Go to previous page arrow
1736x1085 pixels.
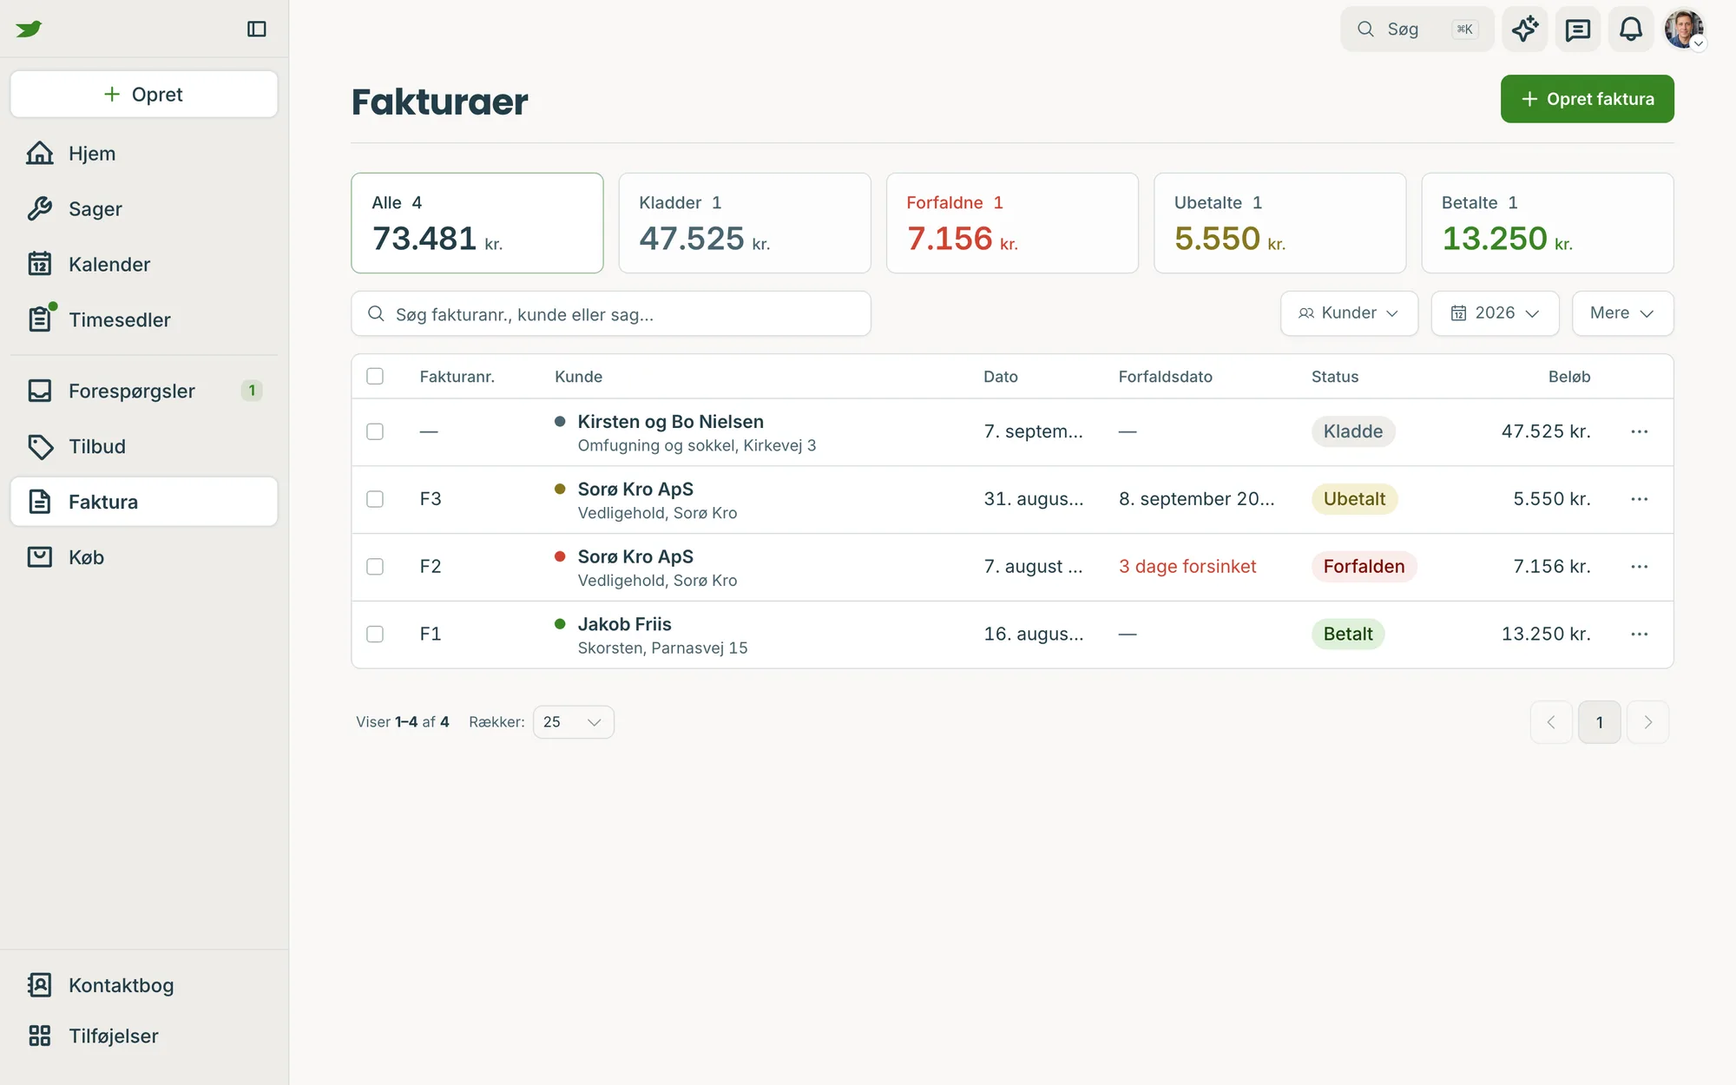(1551, 722)
